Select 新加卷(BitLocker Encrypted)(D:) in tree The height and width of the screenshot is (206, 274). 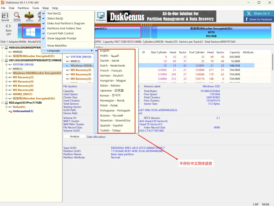(34, 99)
